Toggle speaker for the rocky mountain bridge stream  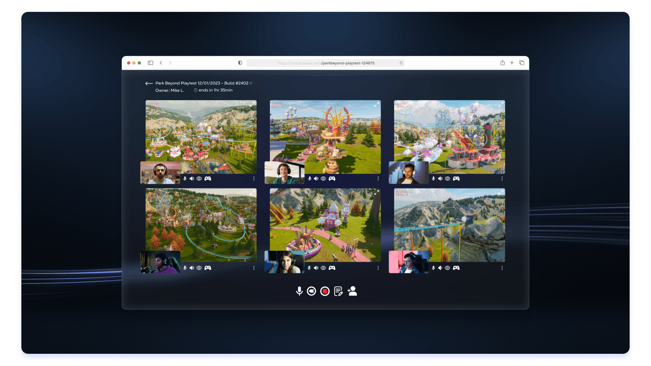[440, 268]
